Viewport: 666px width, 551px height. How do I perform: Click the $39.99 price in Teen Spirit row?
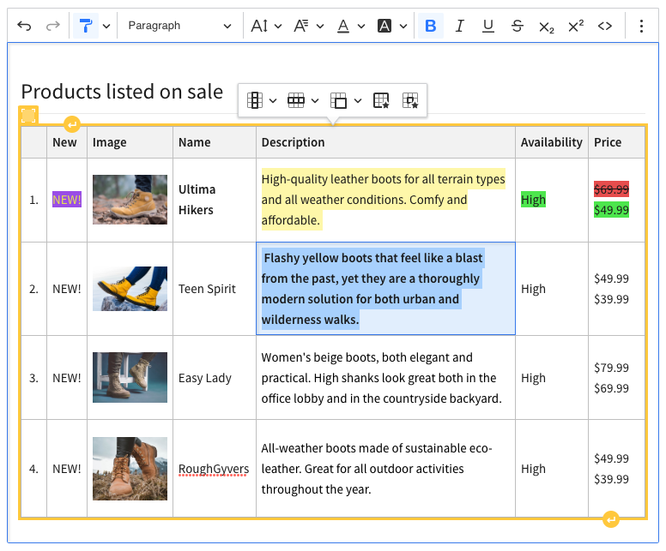pos(611,299)
